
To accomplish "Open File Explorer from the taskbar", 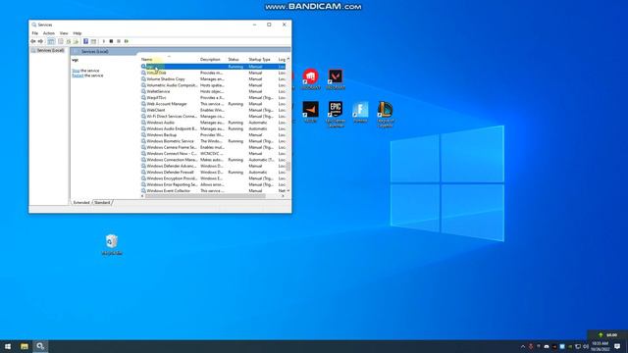I will click(24, 346).
